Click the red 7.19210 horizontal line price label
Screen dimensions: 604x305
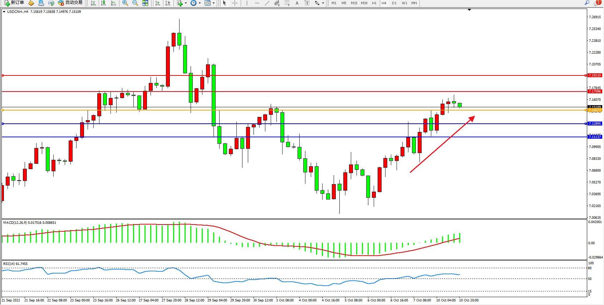pyautogui.click(x=595, y=75)
